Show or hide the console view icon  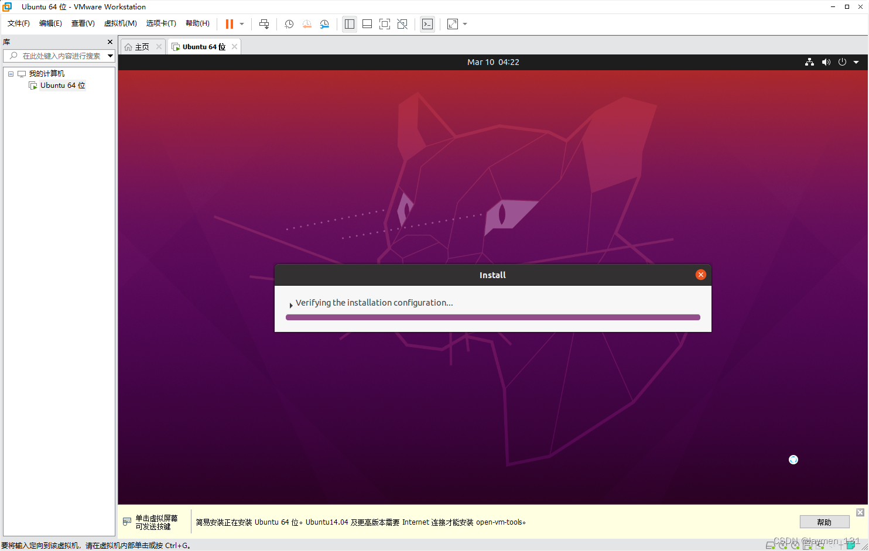pos(427,24)
